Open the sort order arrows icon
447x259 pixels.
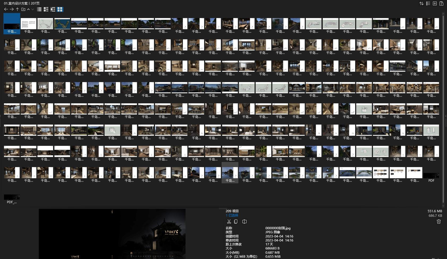click(421, 3)
